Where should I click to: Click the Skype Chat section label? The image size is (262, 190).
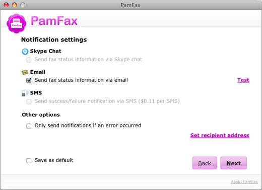coord(45,51)
